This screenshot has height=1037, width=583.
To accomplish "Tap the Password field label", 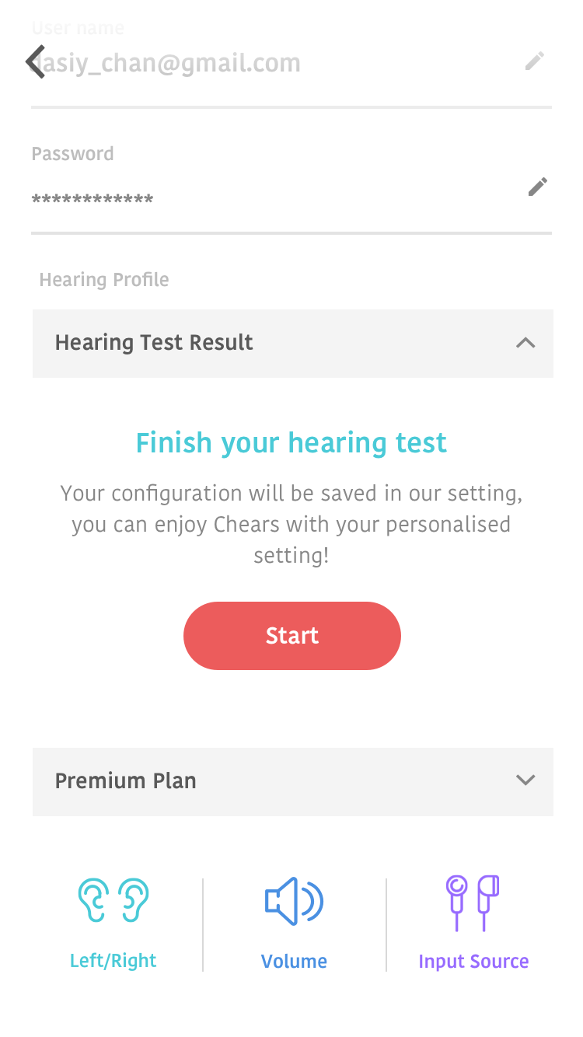I will pos(72,154).
